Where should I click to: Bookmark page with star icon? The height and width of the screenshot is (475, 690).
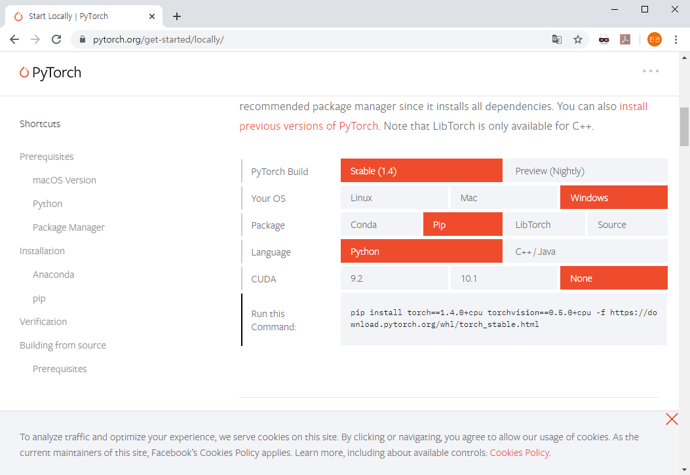coord(577,39)
